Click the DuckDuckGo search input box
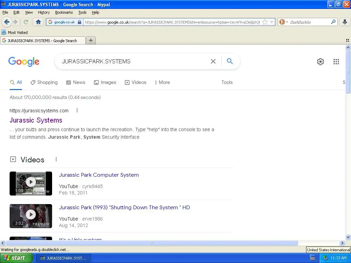The width and height of the screenshot is (351, 263). pos(310,22)
